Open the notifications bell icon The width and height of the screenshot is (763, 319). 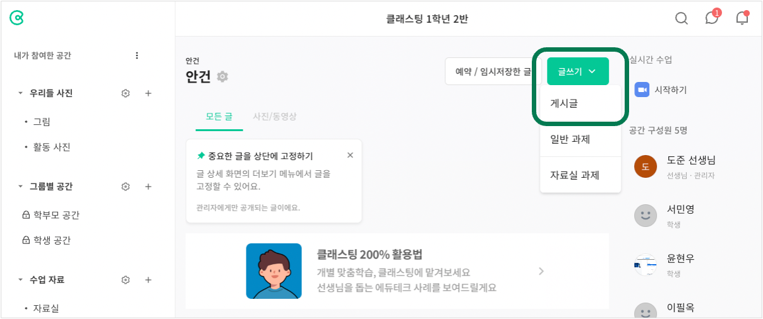742,18
